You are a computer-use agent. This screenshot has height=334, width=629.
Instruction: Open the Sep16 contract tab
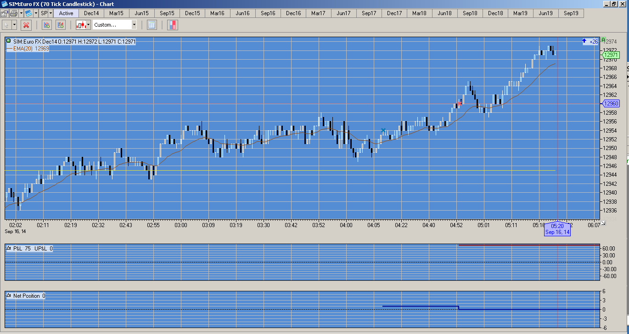click(x=268, y=13)
